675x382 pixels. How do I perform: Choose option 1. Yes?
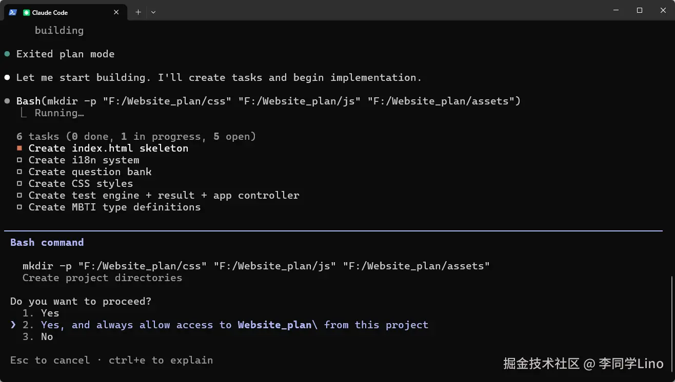50,313
